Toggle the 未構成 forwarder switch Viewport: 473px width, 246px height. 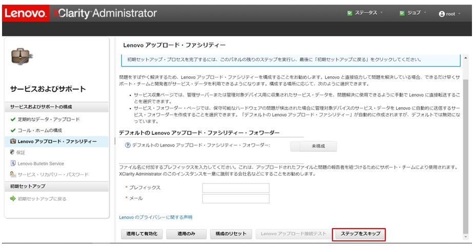(313, 146)
